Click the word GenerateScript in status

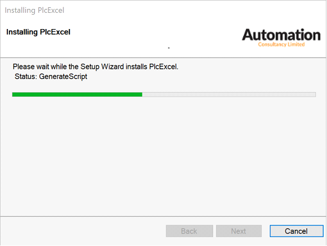pyautogui.click(x=63, y=77)
